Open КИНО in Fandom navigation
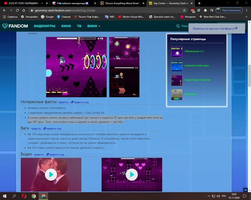251x200 pixels. 66,26
